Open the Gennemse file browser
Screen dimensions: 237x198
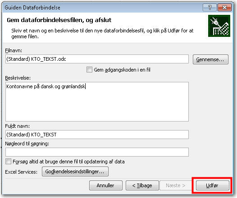coord(210,59)
